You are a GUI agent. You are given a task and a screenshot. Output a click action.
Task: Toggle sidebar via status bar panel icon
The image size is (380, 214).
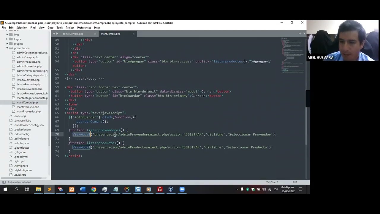(4, 182)
